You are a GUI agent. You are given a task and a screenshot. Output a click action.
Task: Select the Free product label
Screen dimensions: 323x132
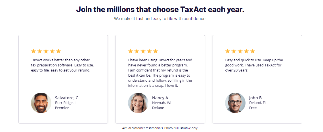click(253, 108)
